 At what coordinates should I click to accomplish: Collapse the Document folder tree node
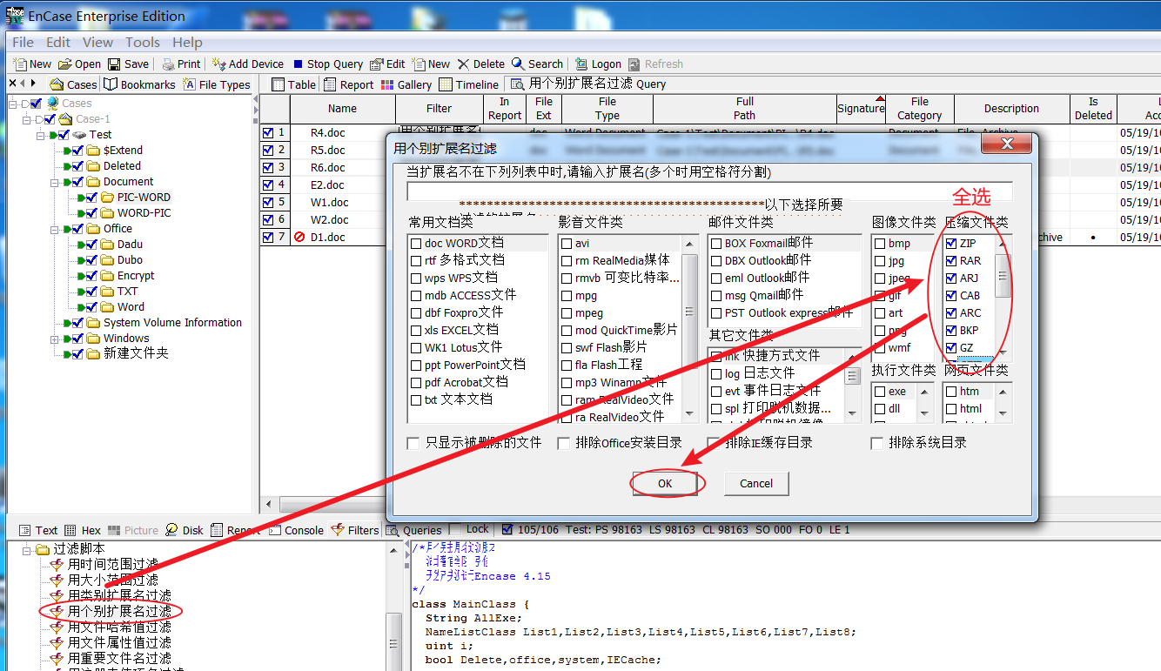pos(55,182)
